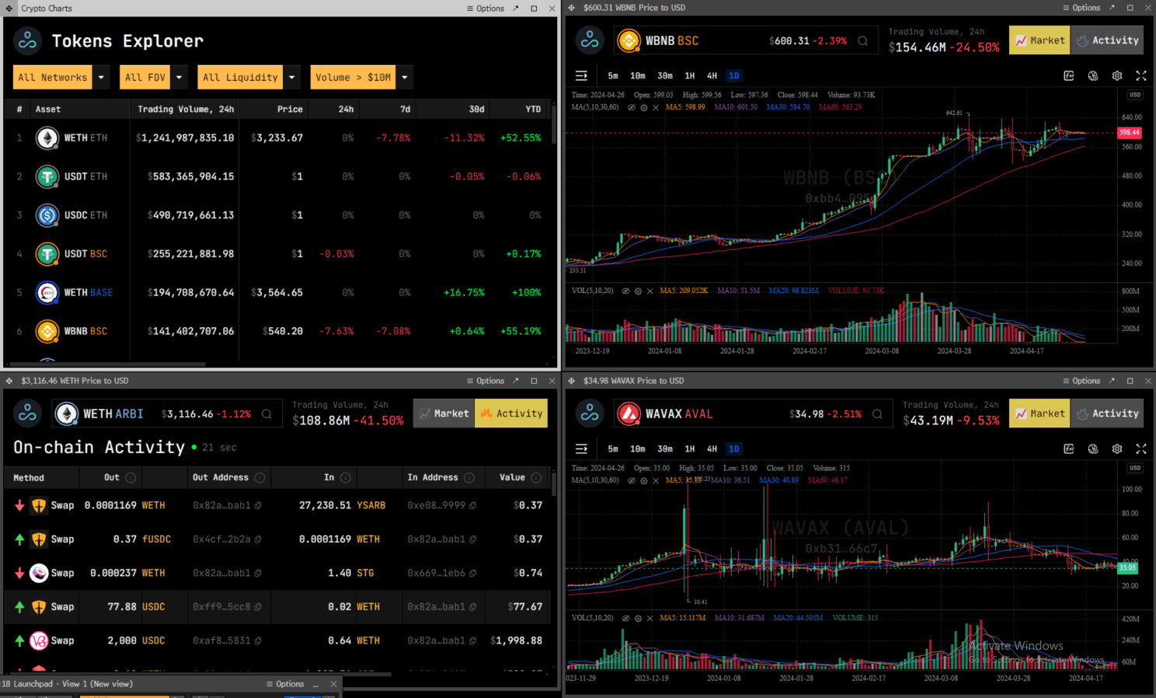This screenshot has height=698, width=1156.
Task: Switch WETH ARBI panel to Market tab
Action: [x=444, y=414]
